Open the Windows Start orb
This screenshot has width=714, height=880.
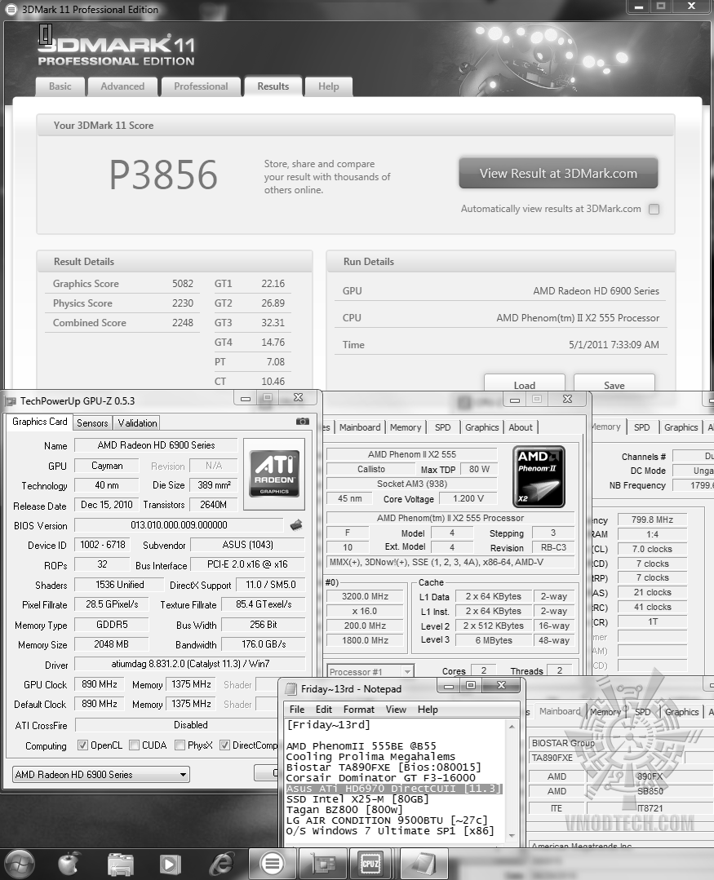click(19, 864)
